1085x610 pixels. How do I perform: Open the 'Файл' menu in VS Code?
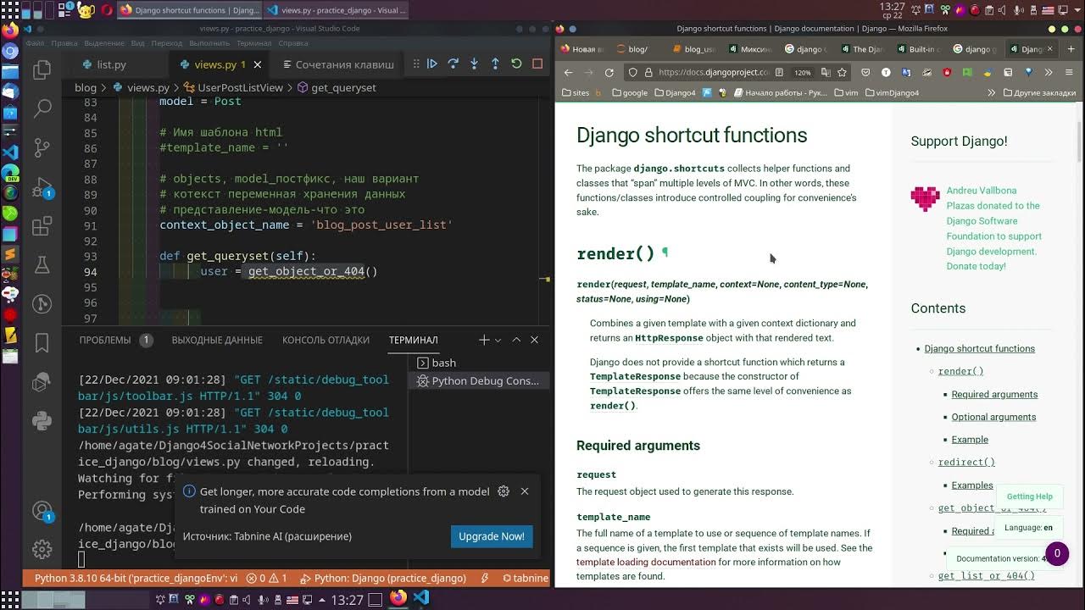tap(35, 43)
